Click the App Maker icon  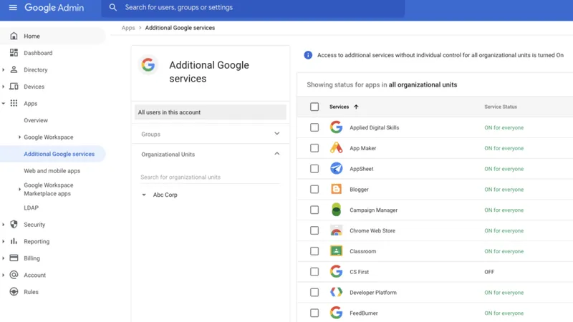pos(336,148)
